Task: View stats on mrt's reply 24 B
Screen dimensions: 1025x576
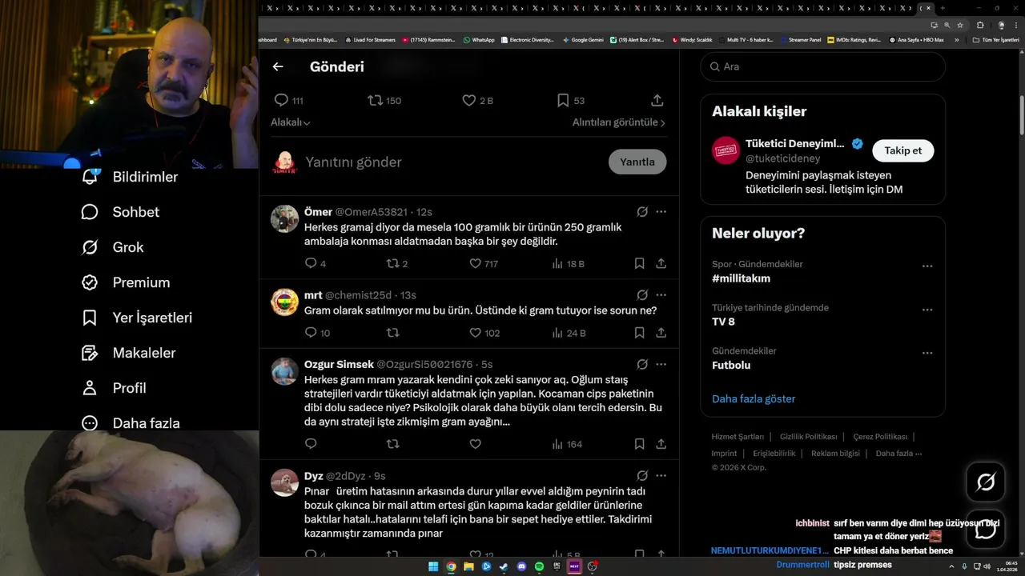Action: click(x=569, y=333)
